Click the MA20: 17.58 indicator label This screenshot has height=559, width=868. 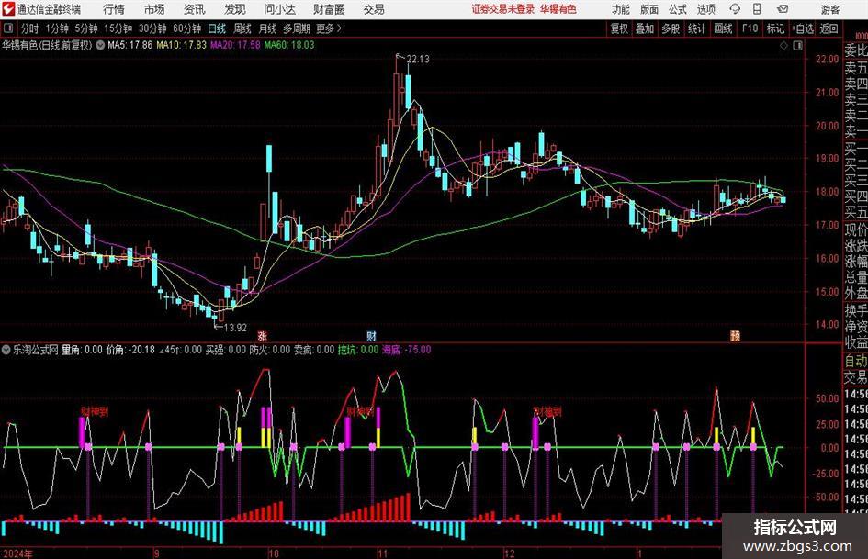coord(235,45)
